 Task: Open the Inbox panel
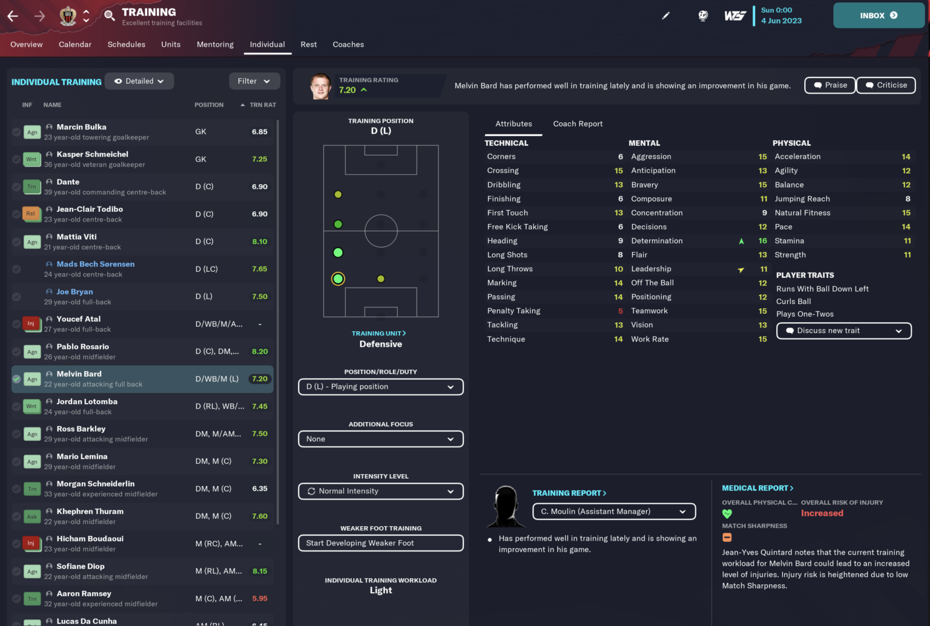coord(879,16)
